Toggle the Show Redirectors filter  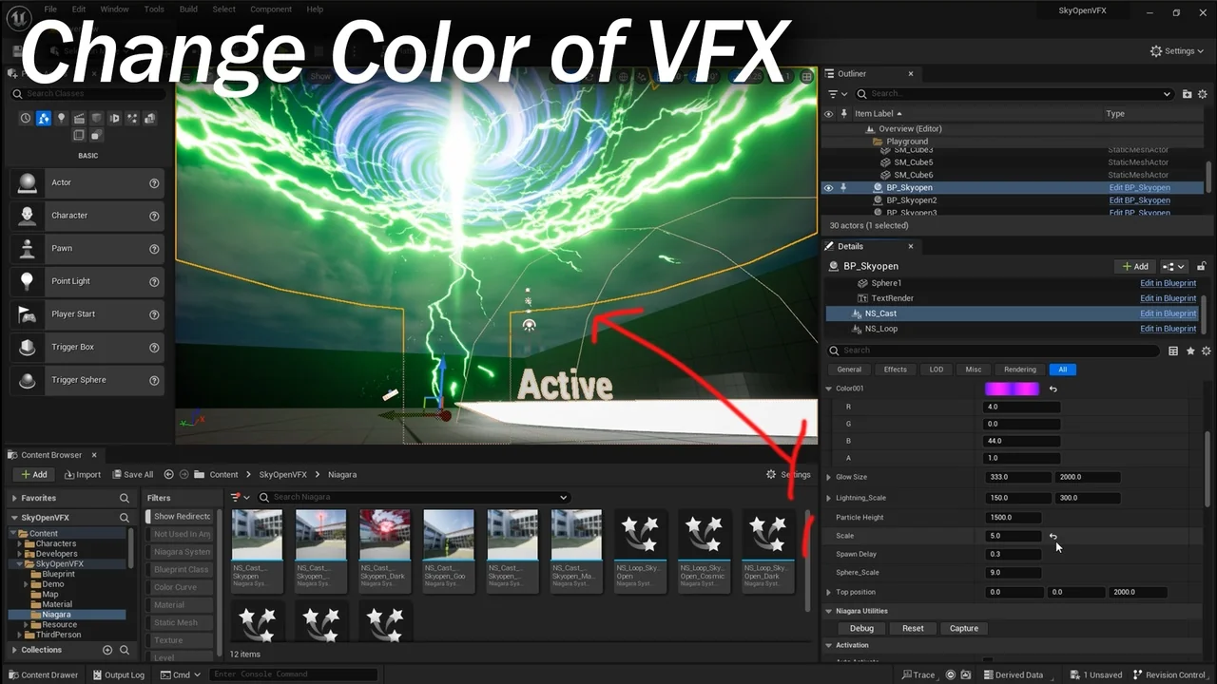click(183, 516)
